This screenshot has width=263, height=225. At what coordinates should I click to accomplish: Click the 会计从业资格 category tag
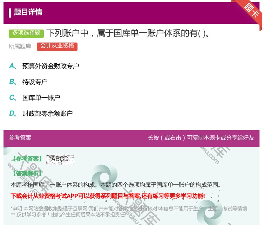coord(57,46)
